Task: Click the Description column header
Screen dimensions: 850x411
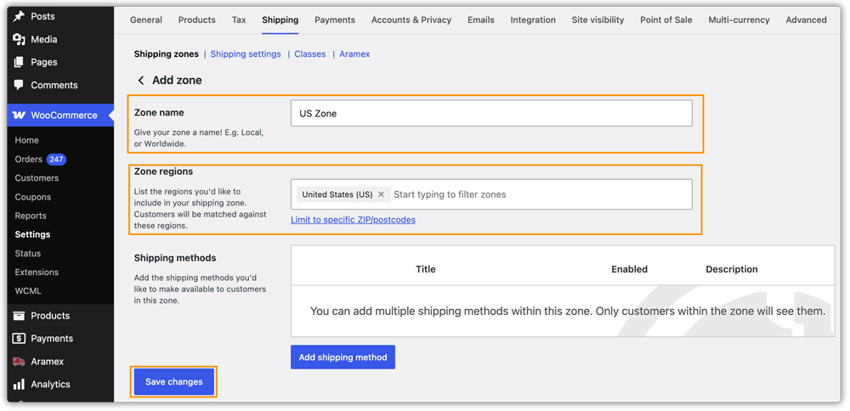Action: pyautogui.click(x=732, y=269)
